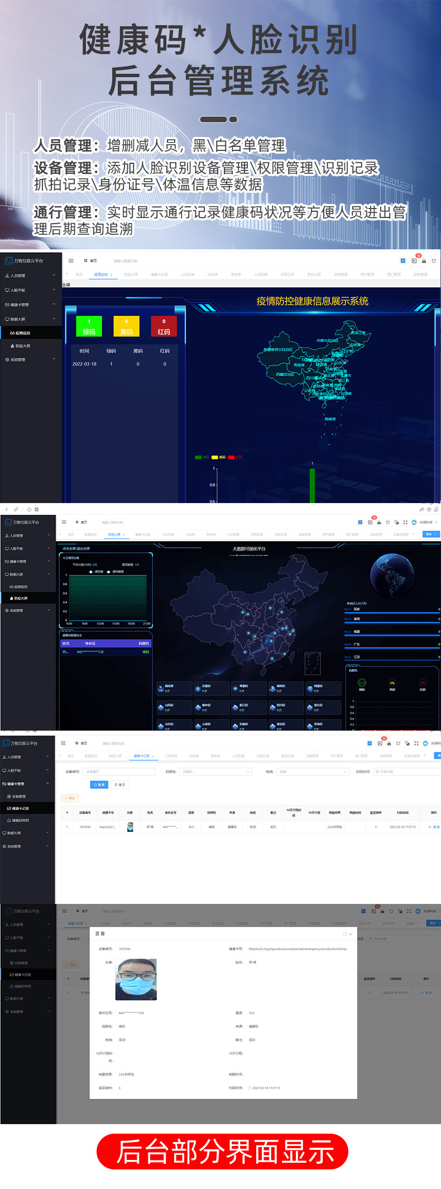Expand 健康卡管理 in the first screenshot's sidebar
Screen dimensions: 441x1189
tap(31, 305)
